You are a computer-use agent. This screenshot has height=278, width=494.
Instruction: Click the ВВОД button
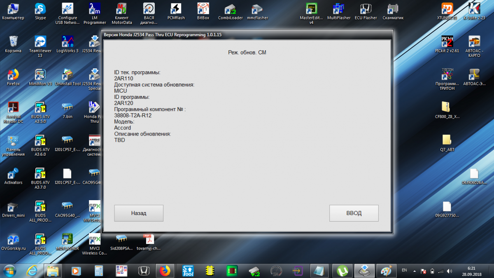pos(354,213)
